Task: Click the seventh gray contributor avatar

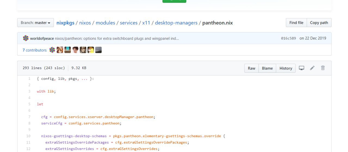Action: coord(98,50)
